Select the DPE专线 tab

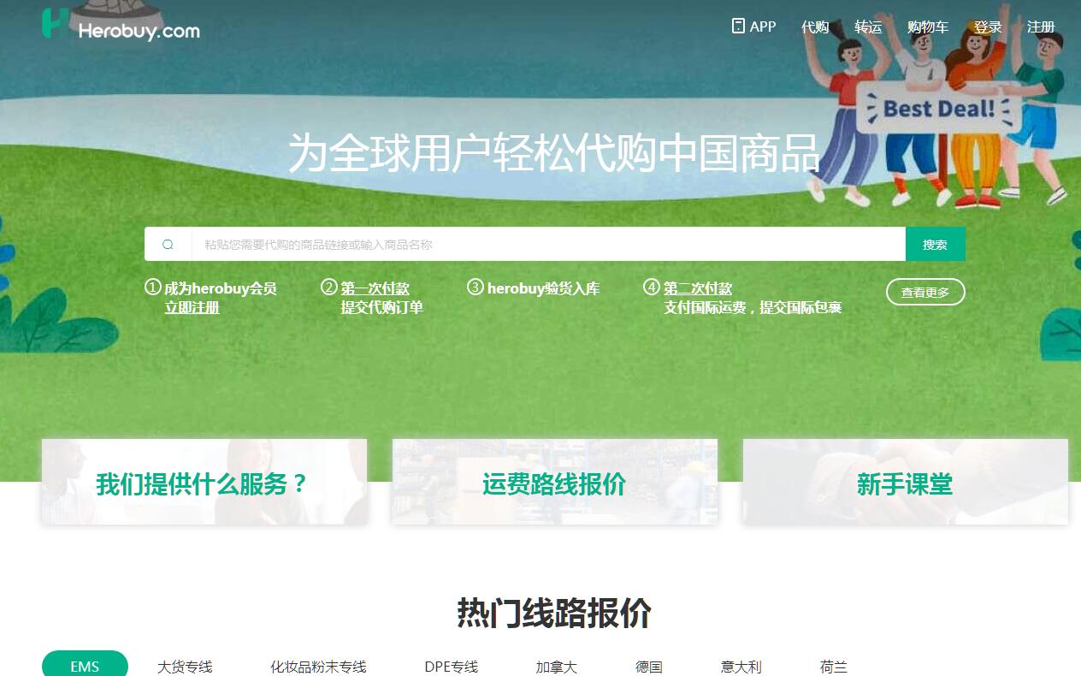(x=451, y=667)
